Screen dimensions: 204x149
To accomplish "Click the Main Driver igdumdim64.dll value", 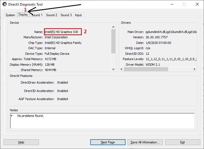I will (171, 32).
